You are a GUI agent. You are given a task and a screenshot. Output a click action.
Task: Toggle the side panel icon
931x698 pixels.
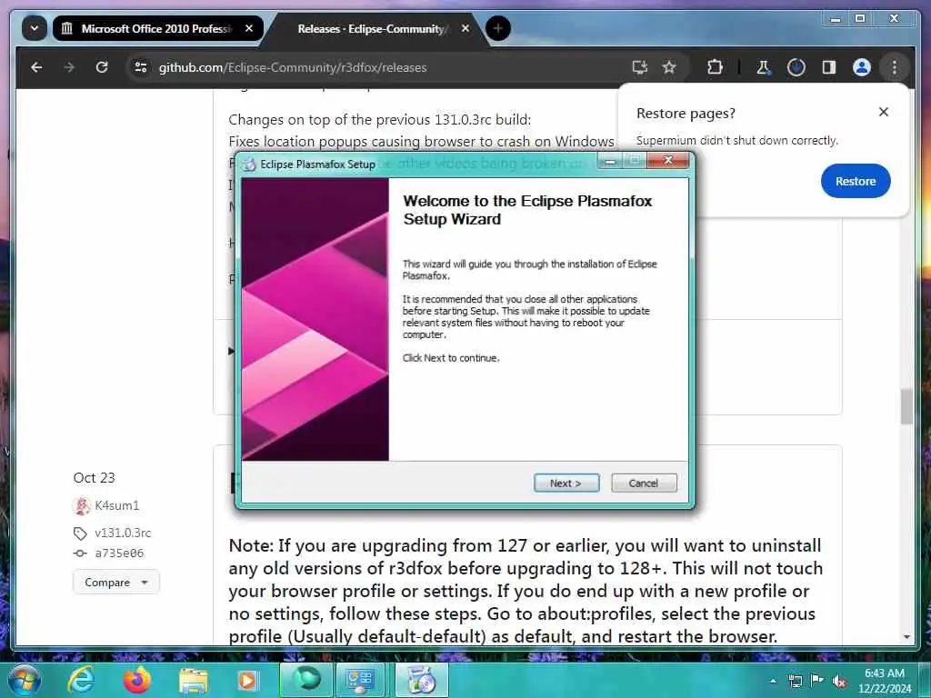pos(829,67)
